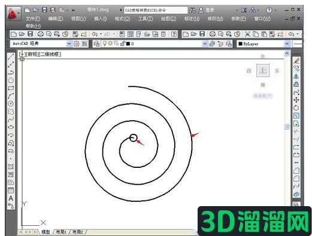Screen dimensions: 312x236
Task: Click the command search input field
Action: [156, 10]
